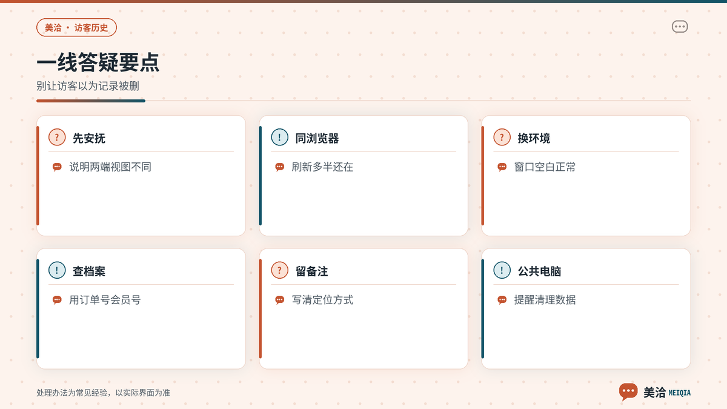The image size is (727, 409).
Task: Click the question mark icon beside 先安抚
Action: [57, 137]
